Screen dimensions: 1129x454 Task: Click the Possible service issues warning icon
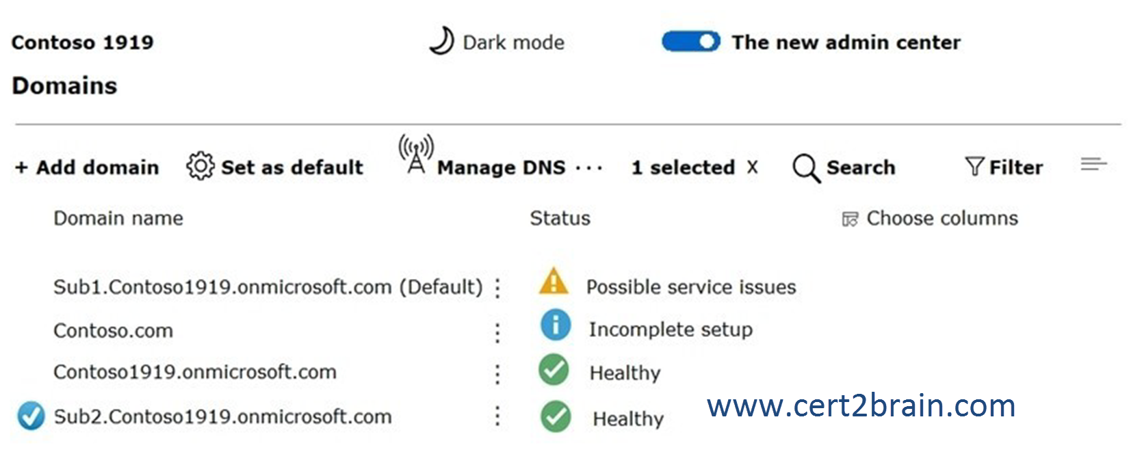tap(554, 281)
